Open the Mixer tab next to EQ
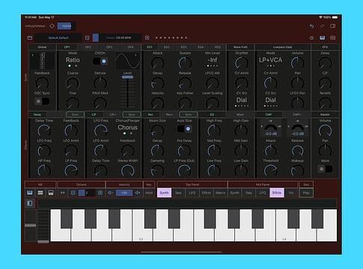 pos(240,114)
